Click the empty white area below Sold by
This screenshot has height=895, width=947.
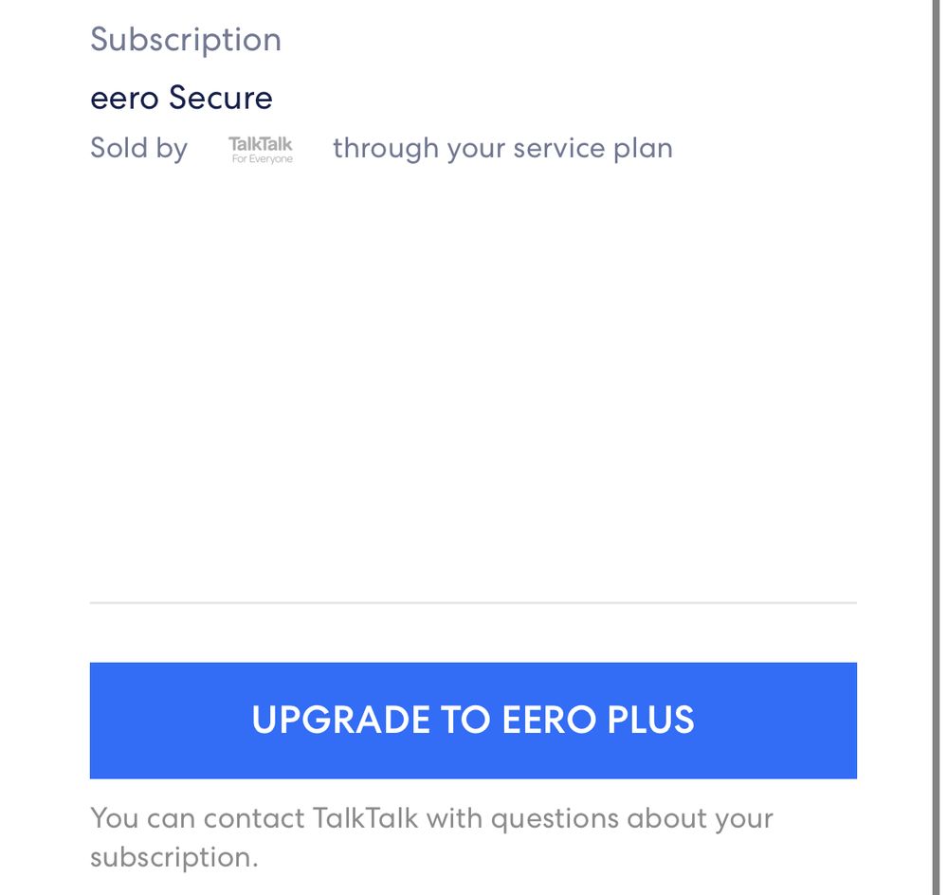473,379
